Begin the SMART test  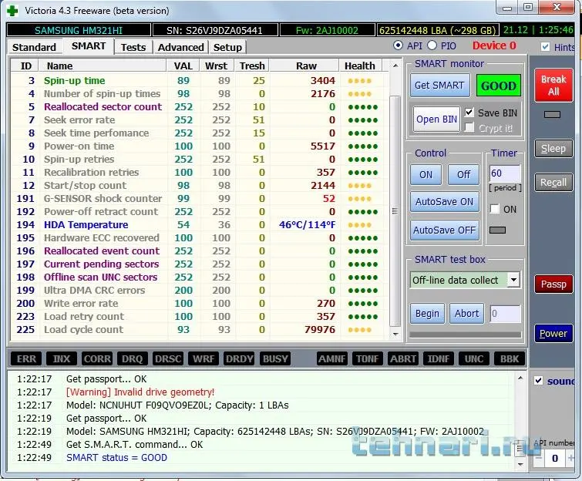[427, 314]
